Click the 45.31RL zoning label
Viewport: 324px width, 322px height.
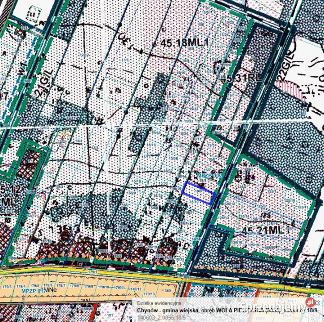click(241, 78)
